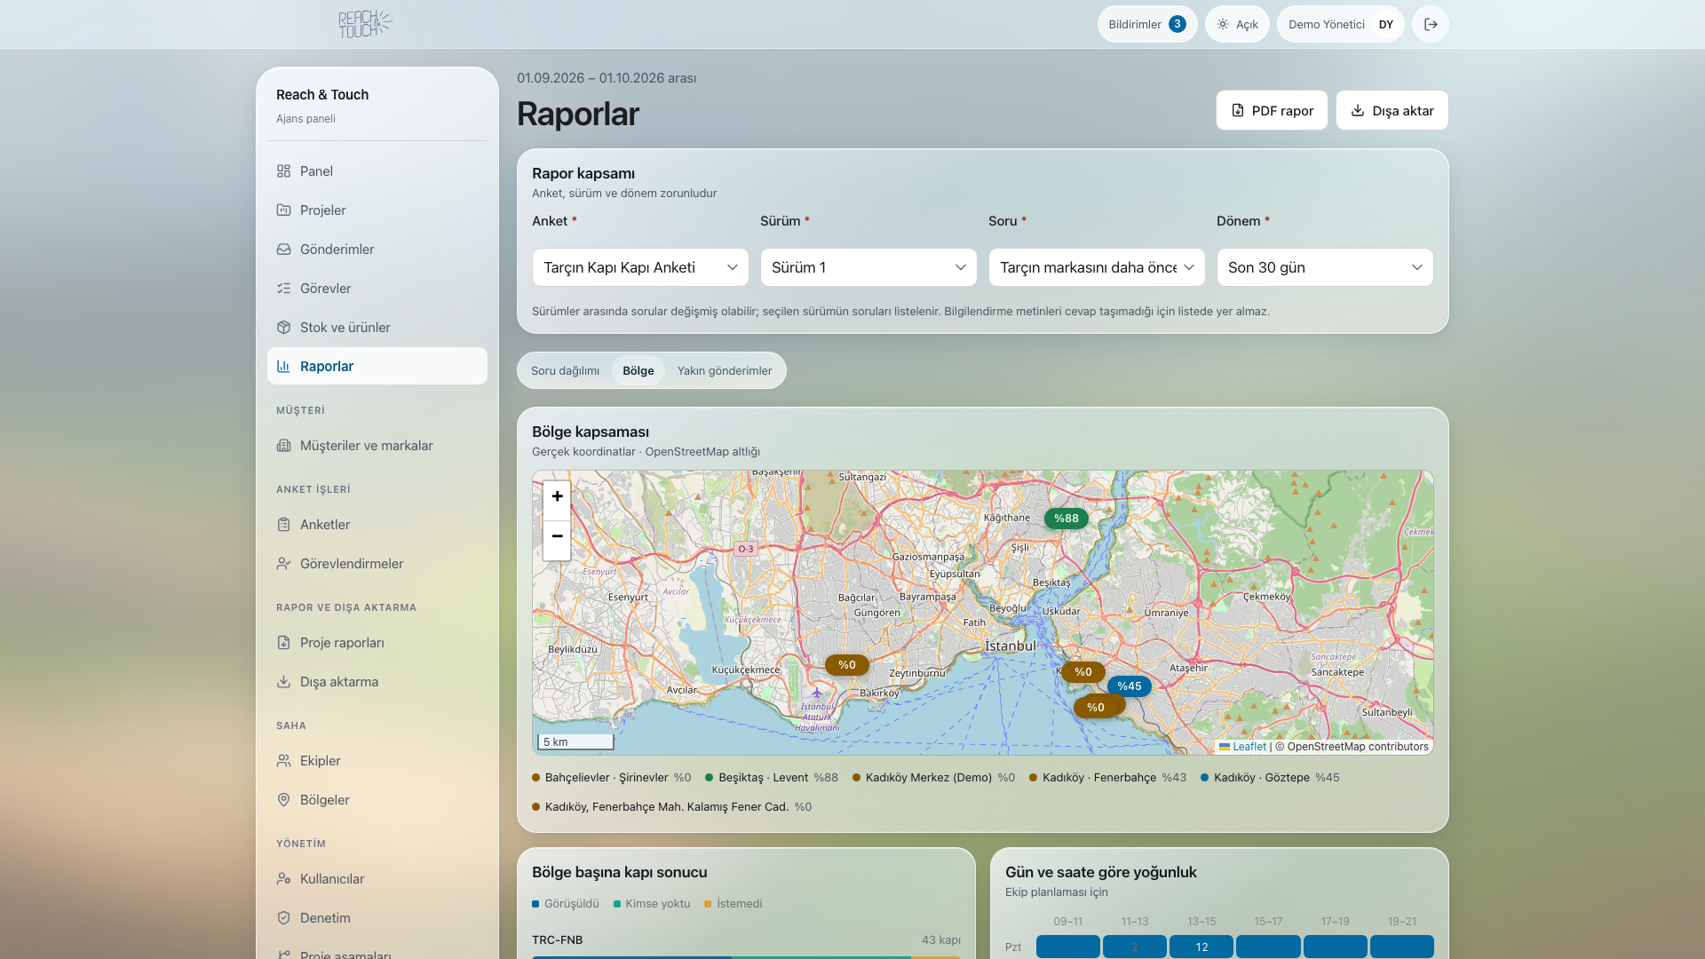Zoom in on the map

pyautogui.click(x=557, y=496)
